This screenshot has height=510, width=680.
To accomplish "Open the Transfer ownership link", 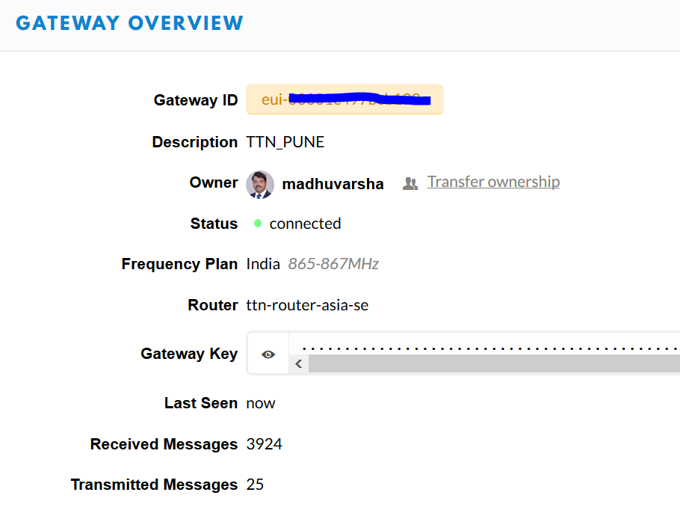I will (493, 181).
